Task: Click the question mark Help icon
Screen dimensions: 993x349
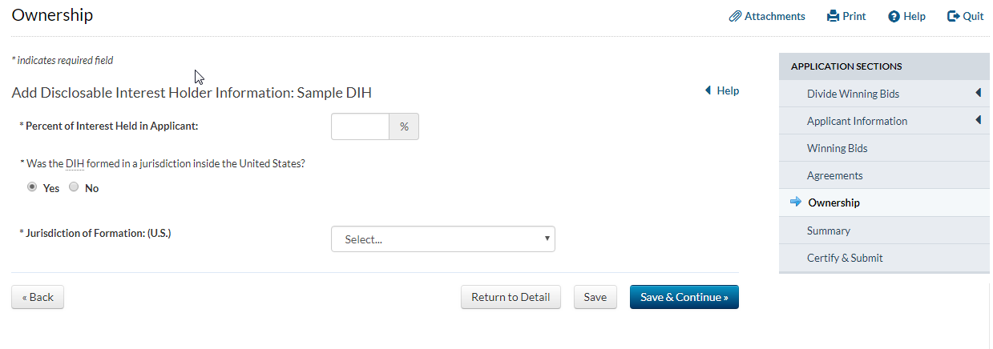Action: coord(894,16)
